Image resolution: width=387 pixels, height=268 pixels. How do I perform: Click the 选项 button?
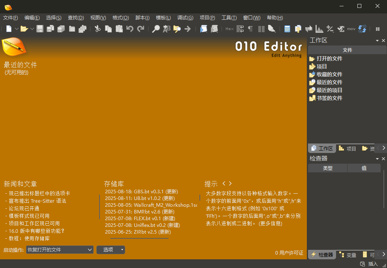111,250
